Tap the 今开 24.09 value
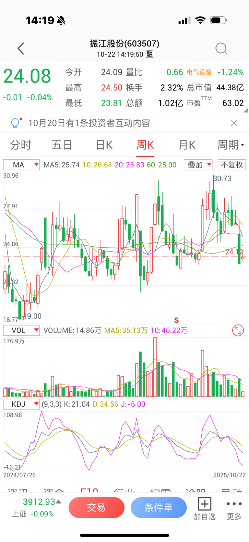 (x=112, y=72)
